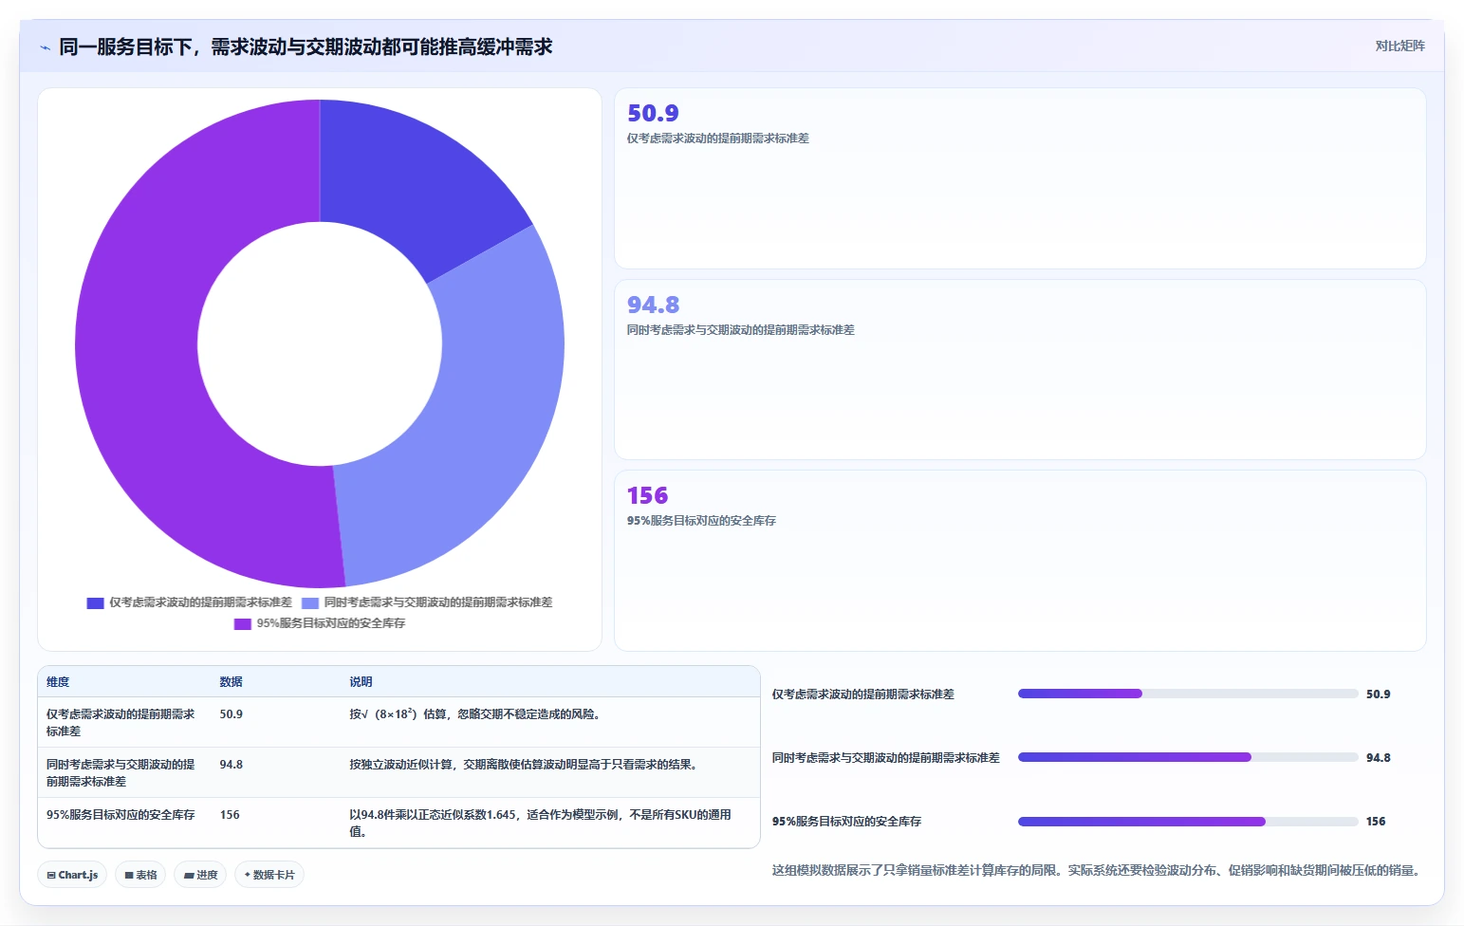The height and width of the screenshot is (926, 1464).
Task: Click the footnote starting 这组模拟数据展示了
Action: pyautogui.click(x=1098, y=870)
